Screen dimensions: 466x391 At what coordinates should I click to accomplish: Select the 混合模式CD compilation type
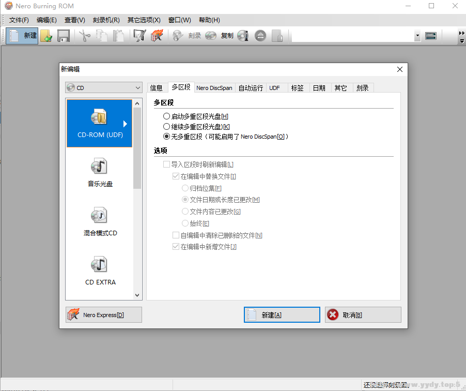click(100, 222)
